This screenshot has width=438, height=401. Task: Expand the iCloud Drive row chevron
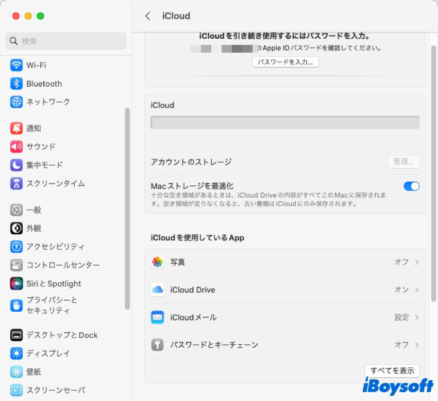[417, 290]
